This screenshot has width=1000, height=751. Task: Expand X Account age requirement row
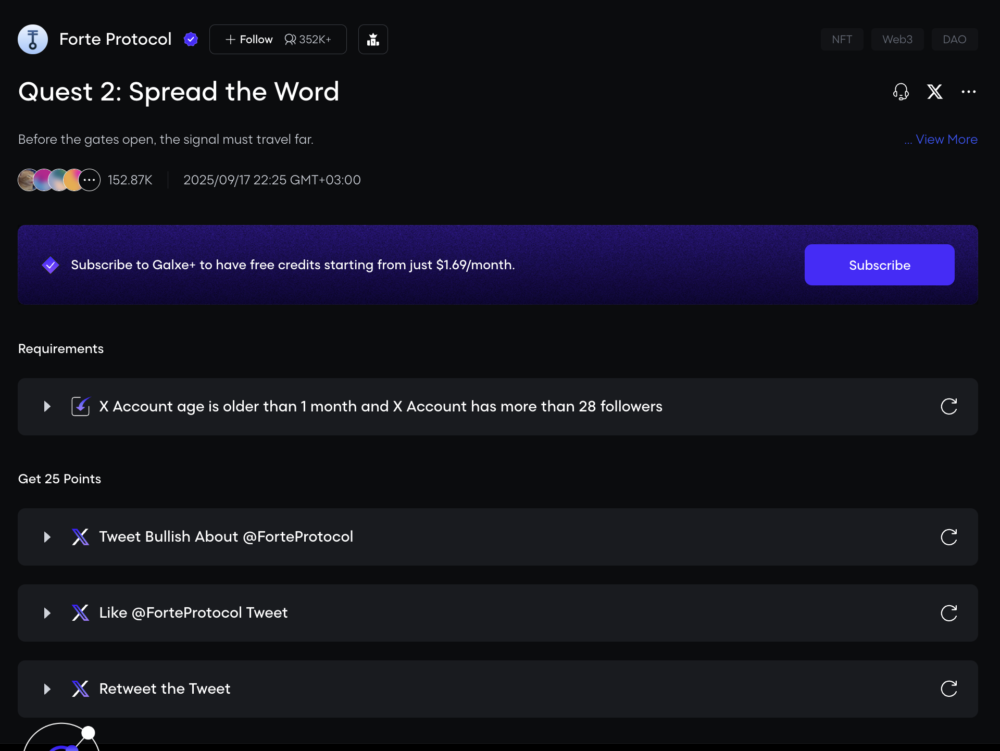[x=47, y=407]
